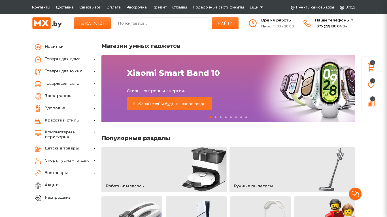
Task: Open the КАТАЛОГ button
Action: 92,23
